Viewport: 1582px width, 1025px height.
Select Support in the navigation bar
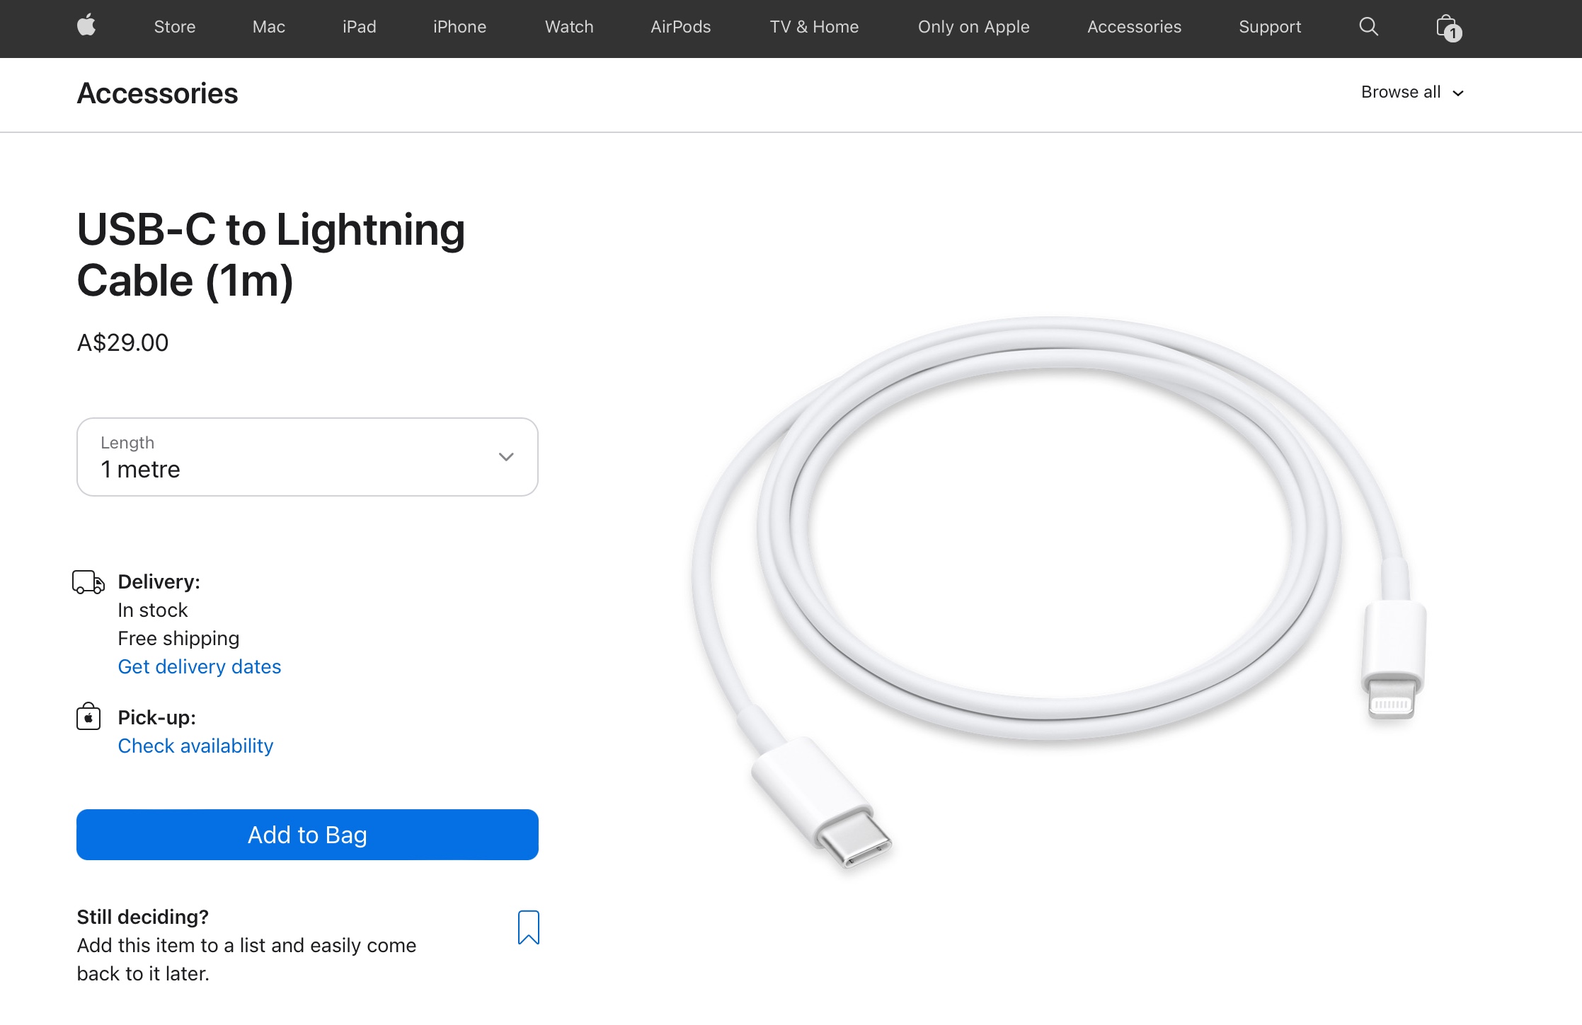1269,27
